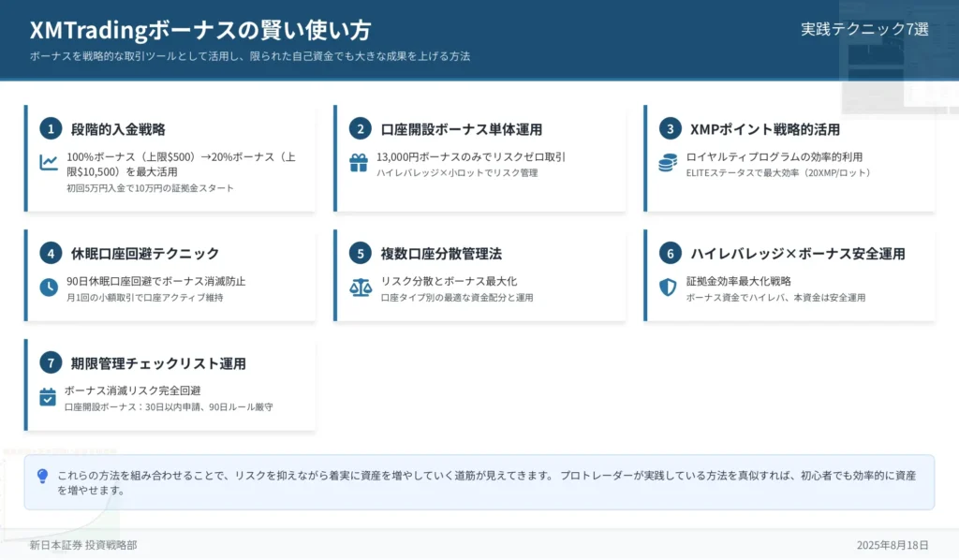This screenshot has width=959, height=560.
Task: Click the line '13,000円ボーナスのみでリスクゼロ取引'
Action: 471,157
